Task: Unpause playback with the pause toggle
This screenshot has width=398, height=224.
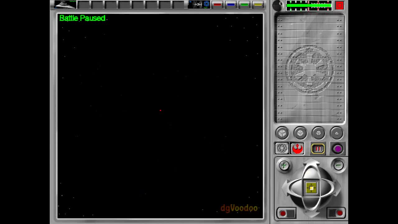Action: point(318,148)
